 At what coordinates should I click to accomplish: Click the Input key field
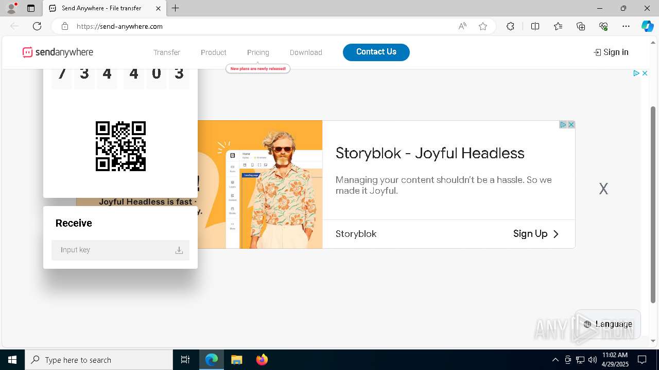[120, 250]
